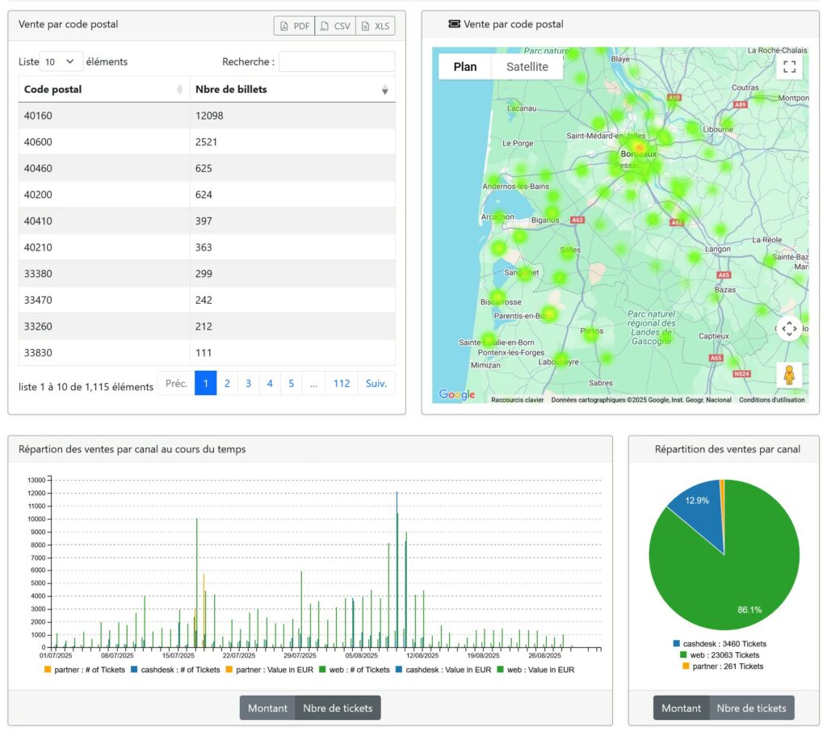Open the Liste 10 elements dropdown
The width and height of the screenshot is (827, 736).
coord(61,61)
